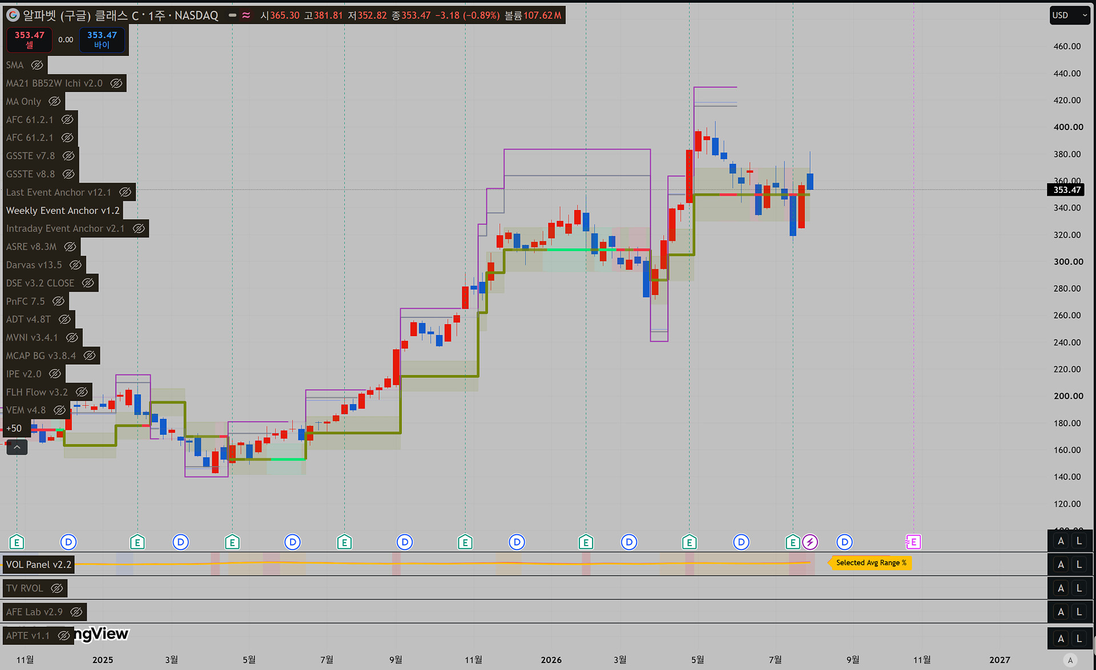1096x670 pixels.
Task: Click the Google logo symbol icon
Action: (13, 15)
